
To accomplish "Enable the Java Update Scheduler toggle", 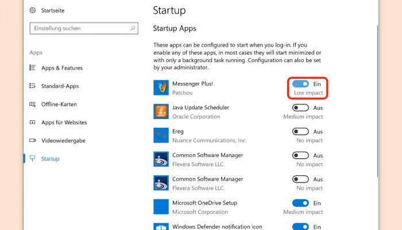I will (x=300, y=108).
